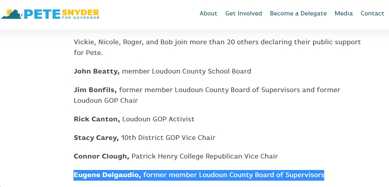Viewport: 389px width, 187px height.
Task: Go to Become a Delegate page
Action: coord(298,13)
